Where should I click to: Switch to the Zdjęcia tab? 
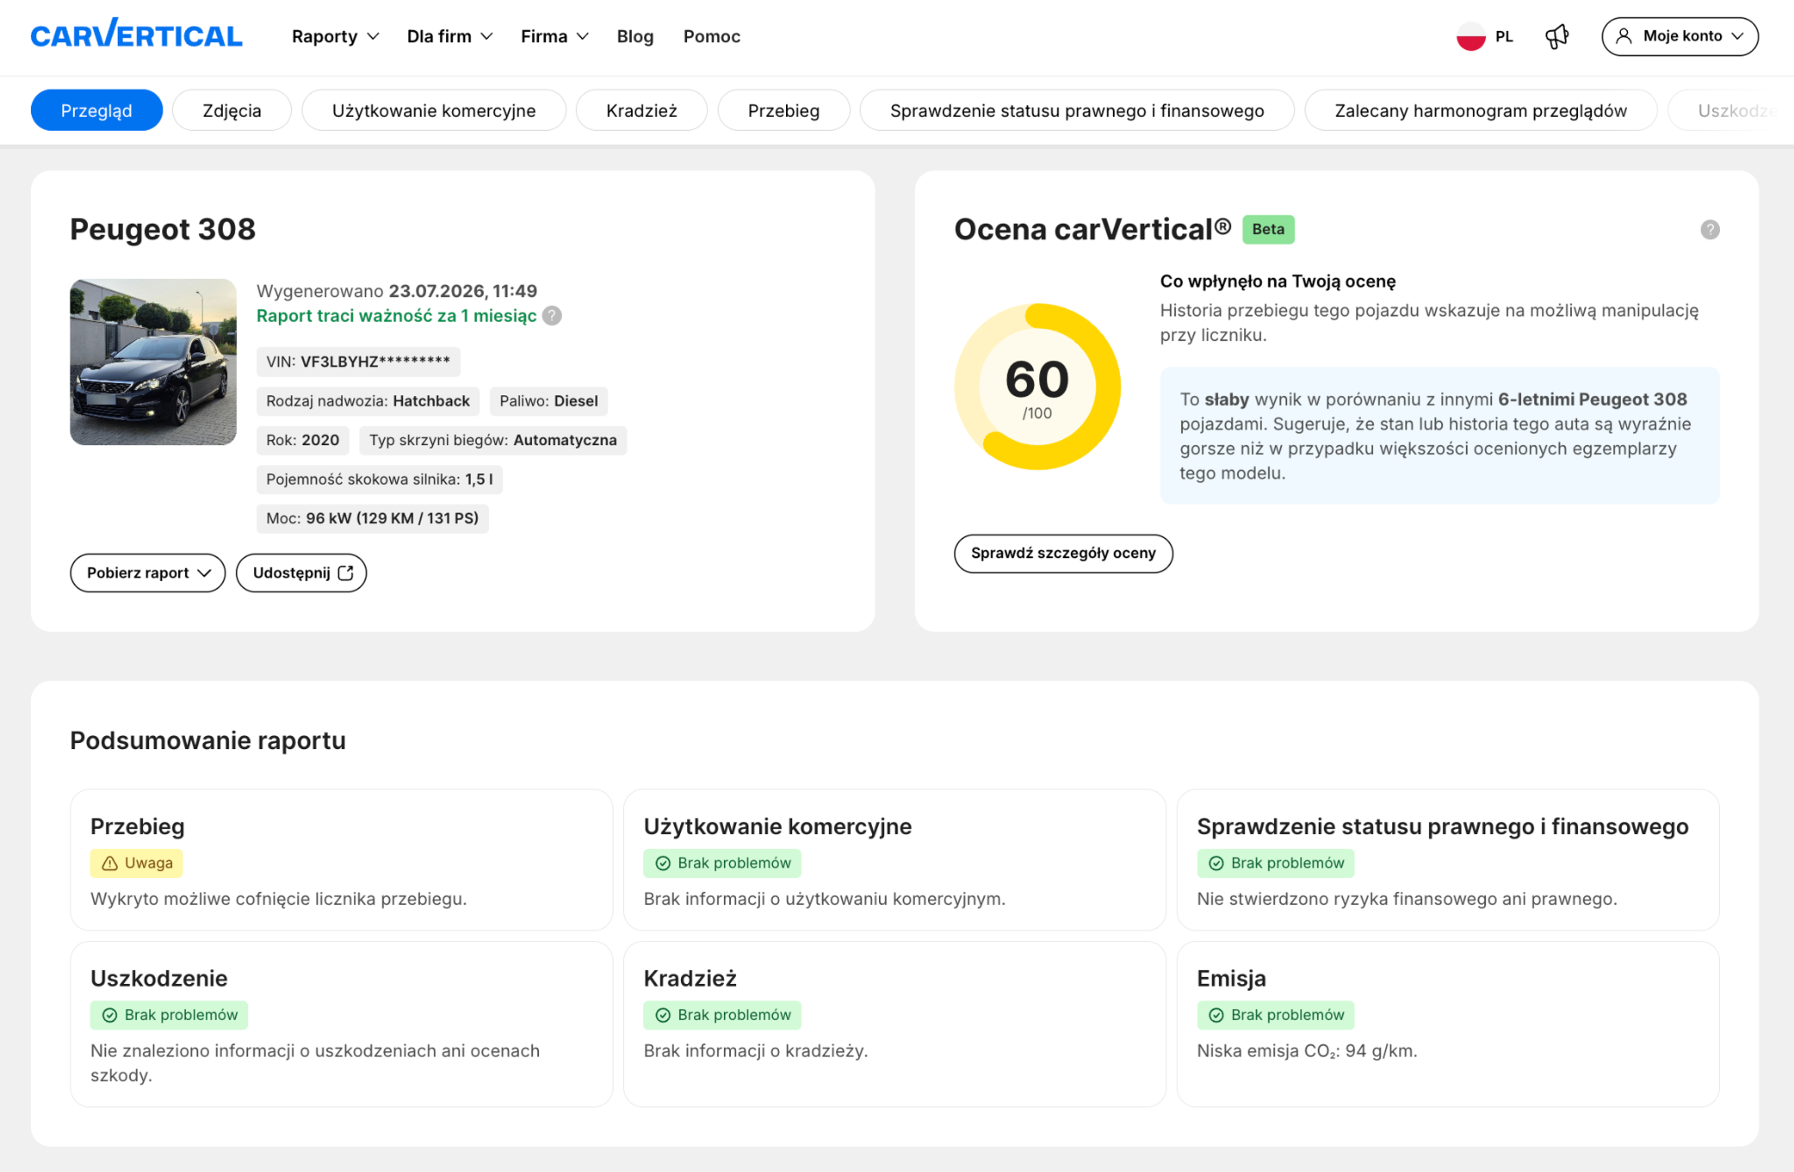(231, 110)
